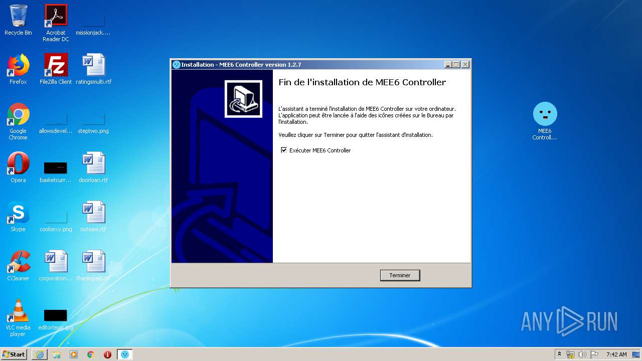
Task: Open Opera from the taskbar
Action: click(107, 354)
